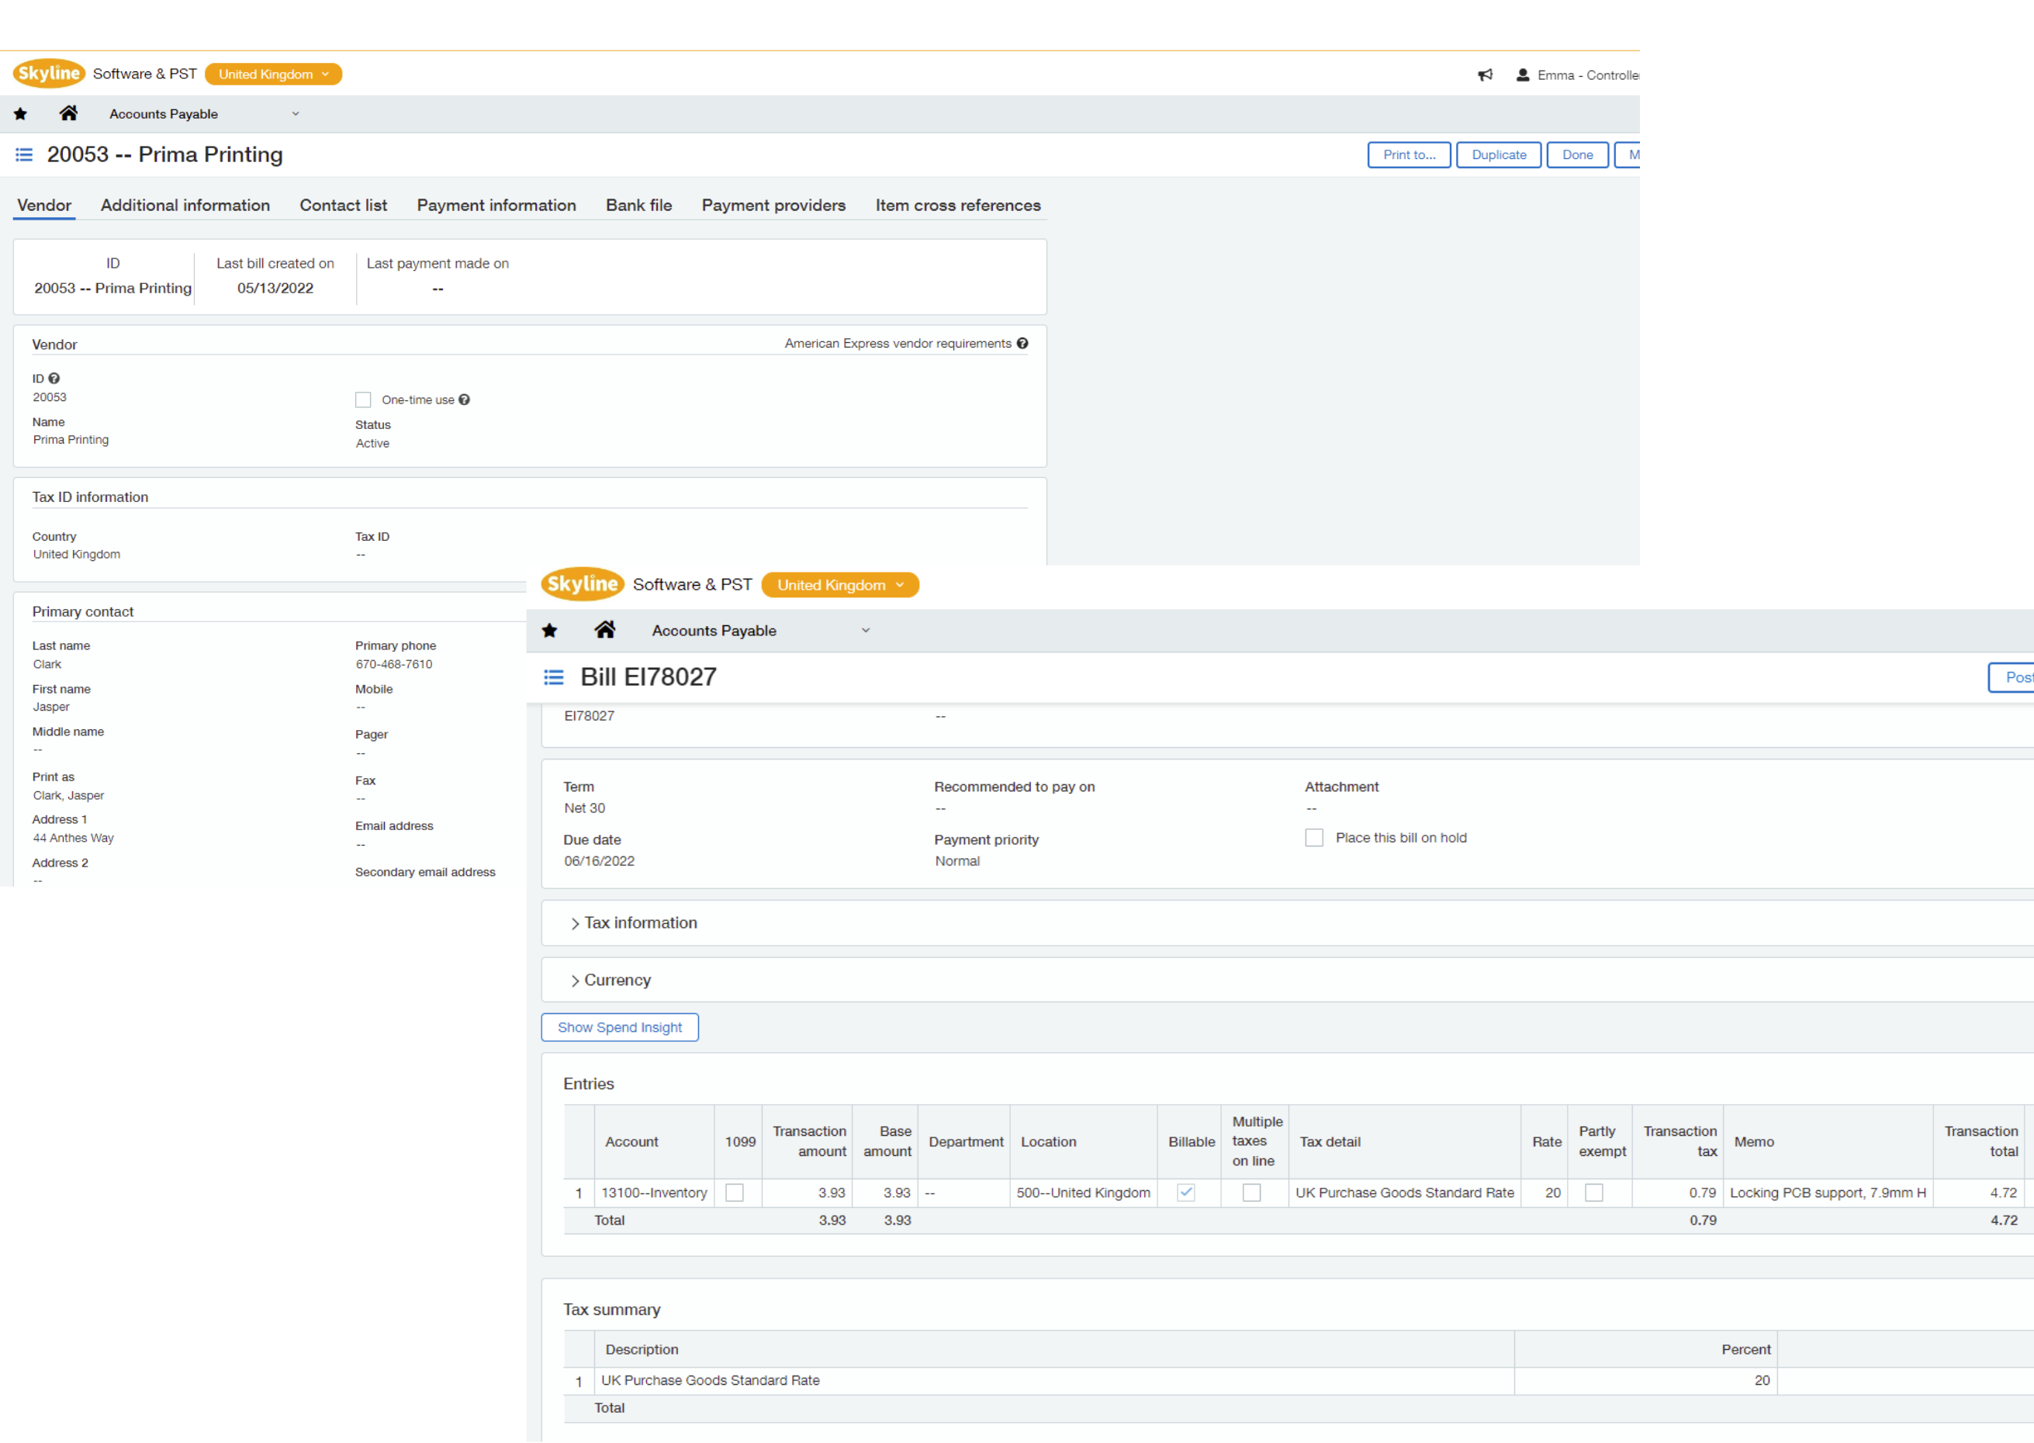Open list menu icon beside Bill EI78027
This screenshot has width=2034, height=1443.
tap(553, 678)
